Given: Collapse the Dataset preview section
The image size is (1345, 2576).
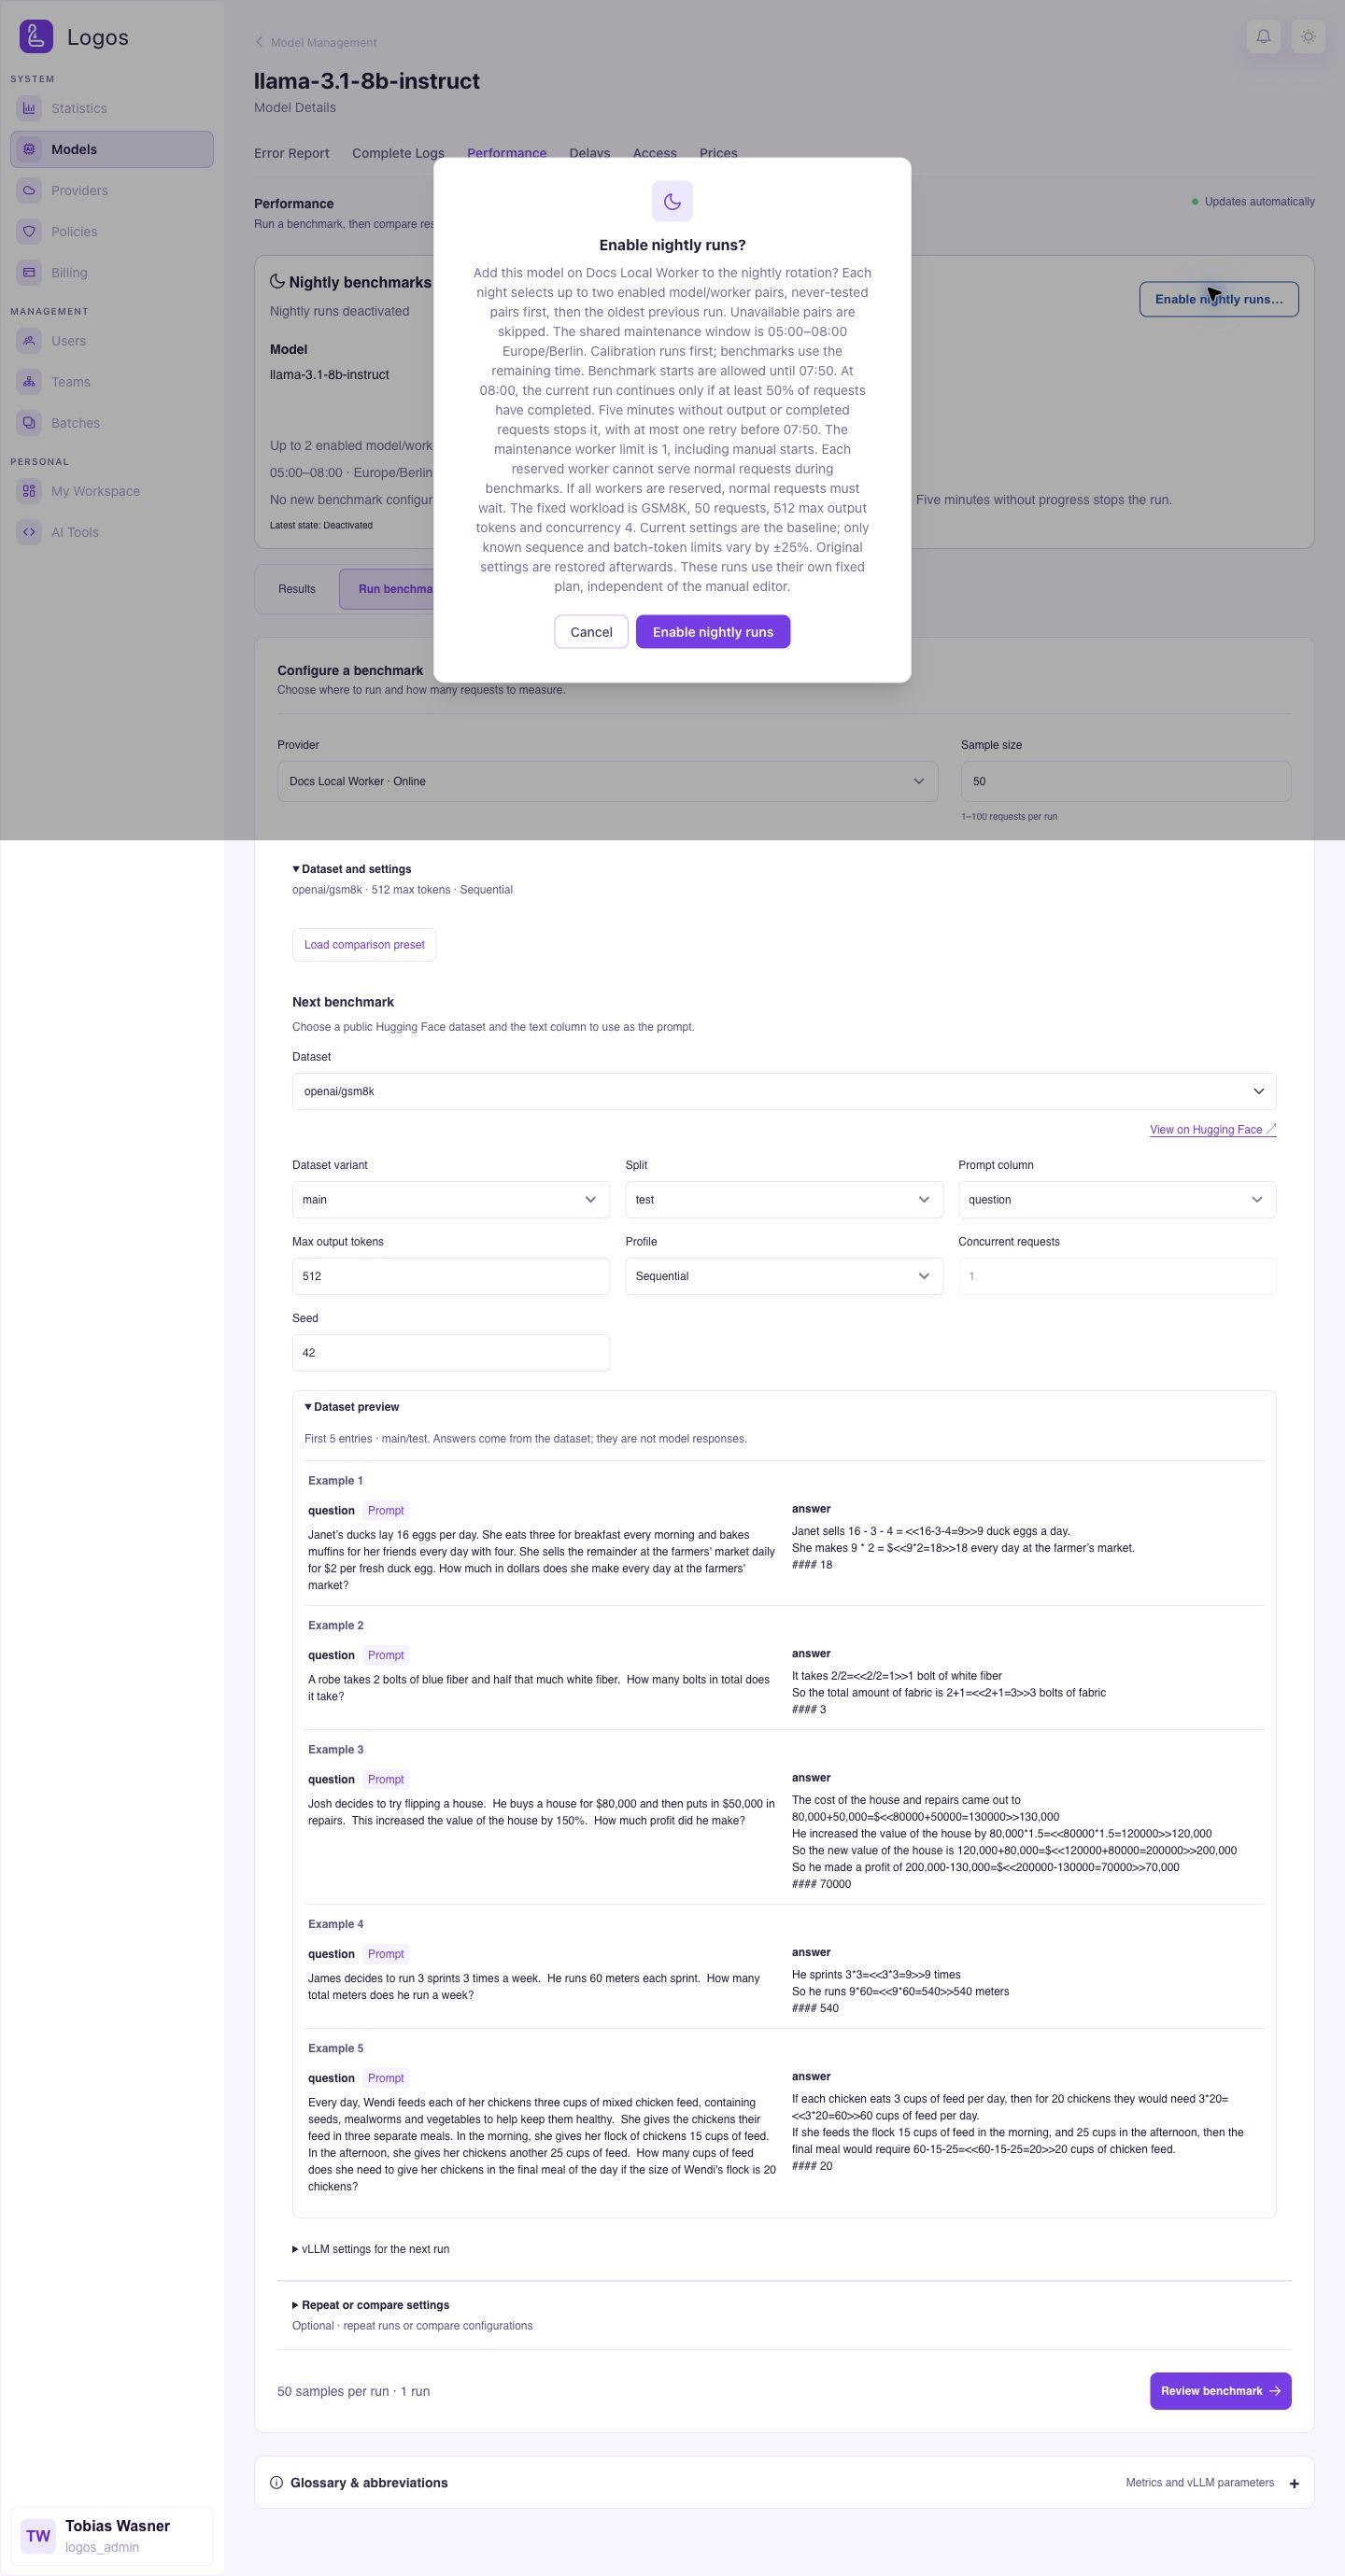Looking at the screenshot, I should pos(351,1407).
